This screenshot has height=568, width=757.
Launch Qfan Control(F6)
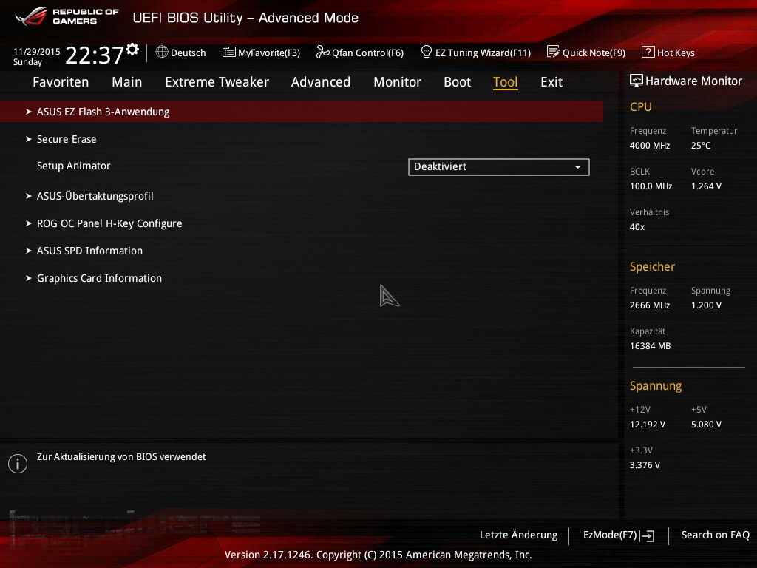pyautogui.click(x=360, y=53)
